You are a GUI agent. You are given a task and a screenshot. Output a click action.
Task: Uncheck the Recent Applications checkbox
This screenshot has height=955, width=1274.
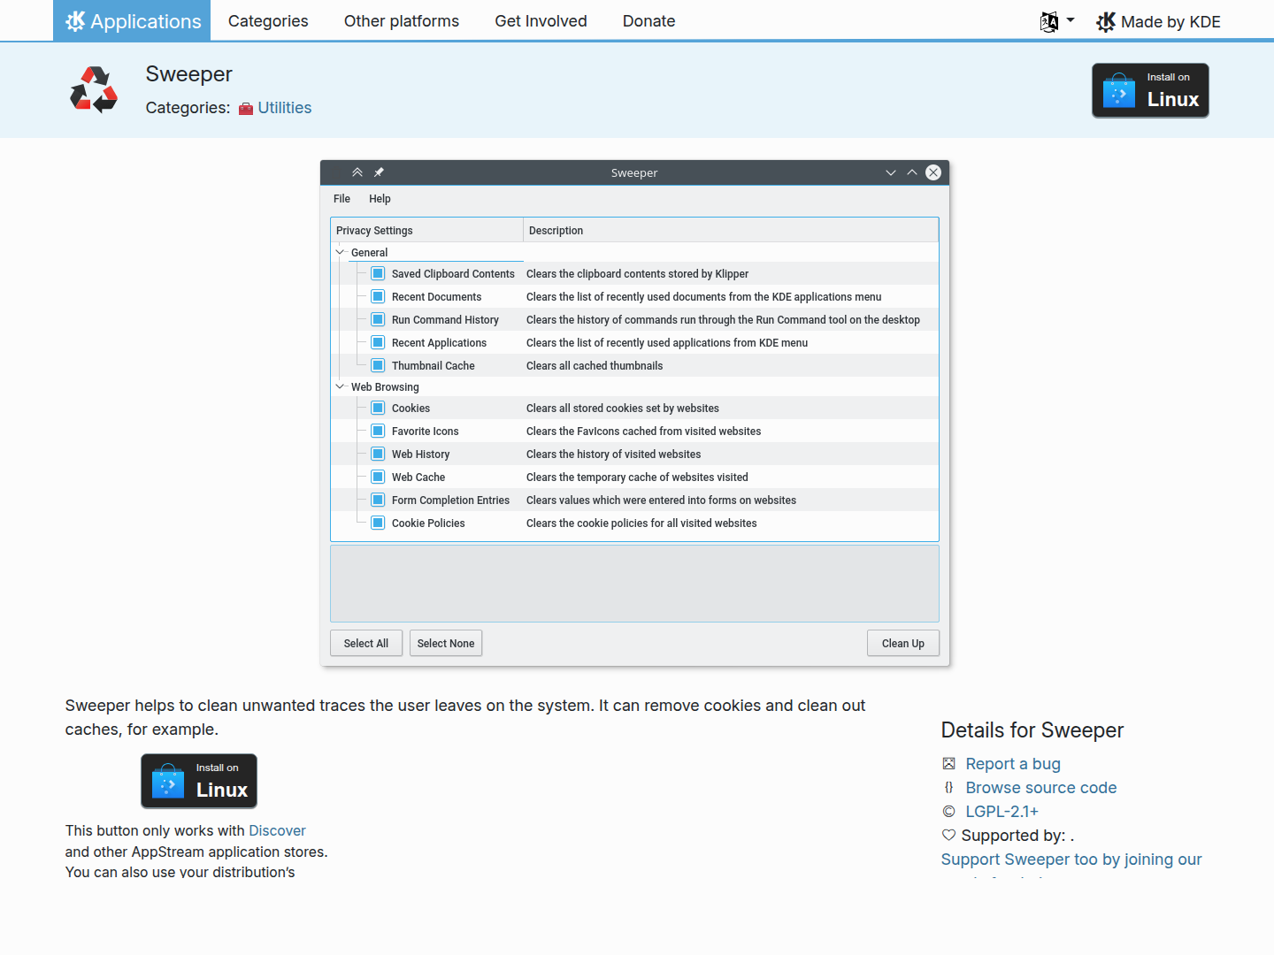(x=378, y=342)
